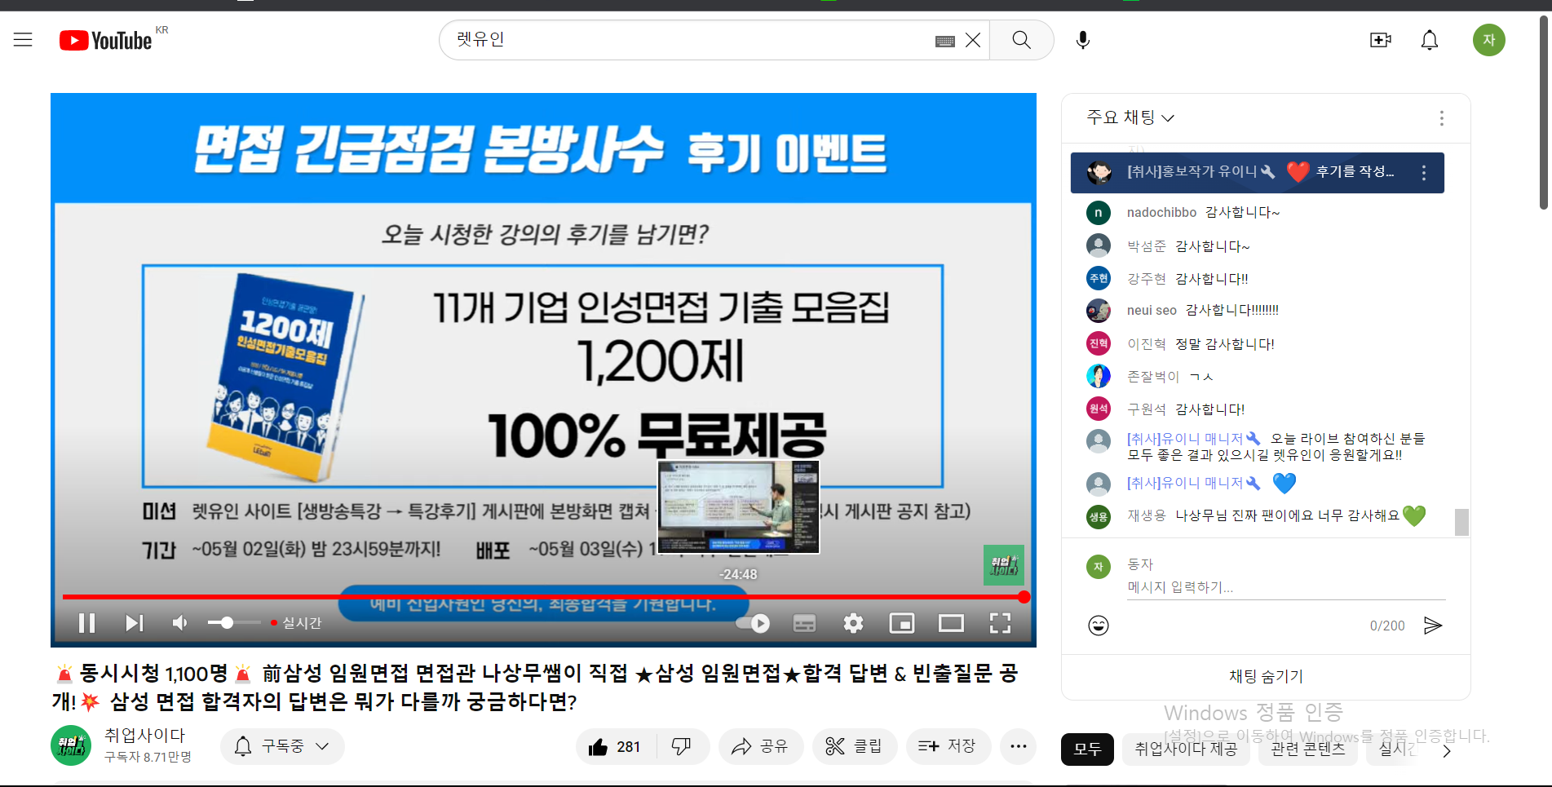Click the red progress bar scrubber handle
1552x787 pixels.
[x=1024, y=597]
